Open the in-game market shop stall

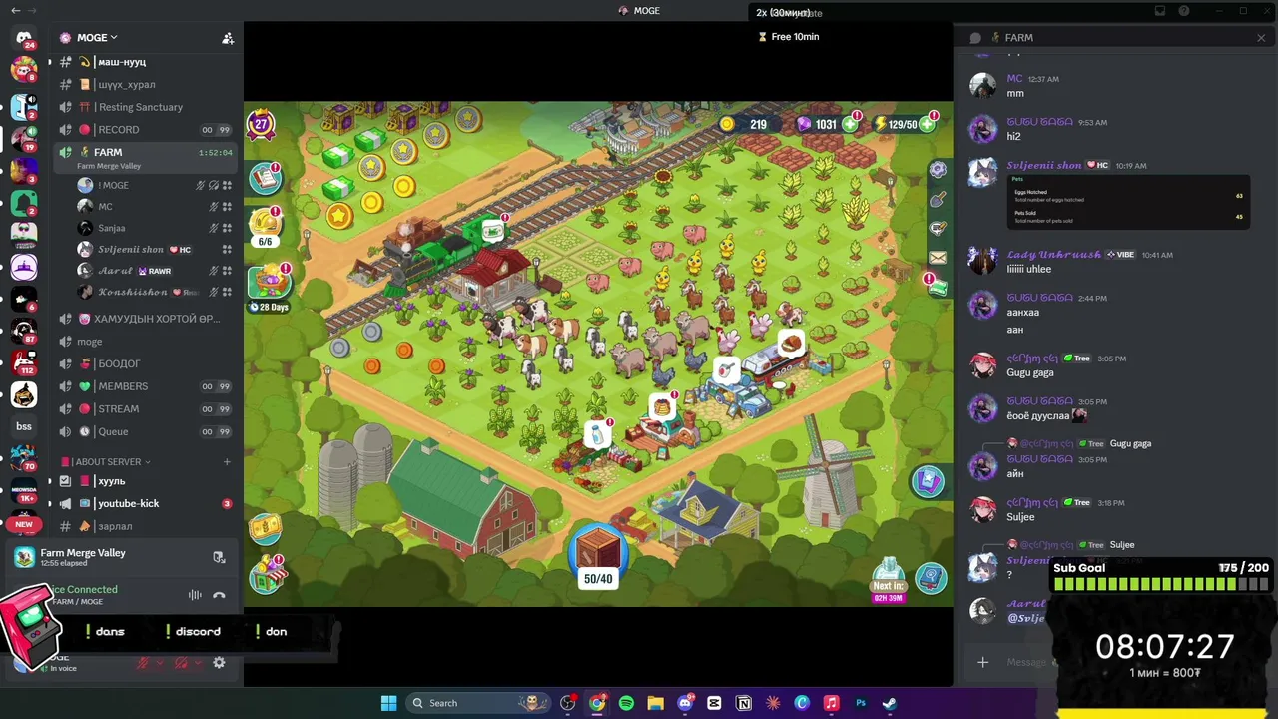(x=267, y=574)
